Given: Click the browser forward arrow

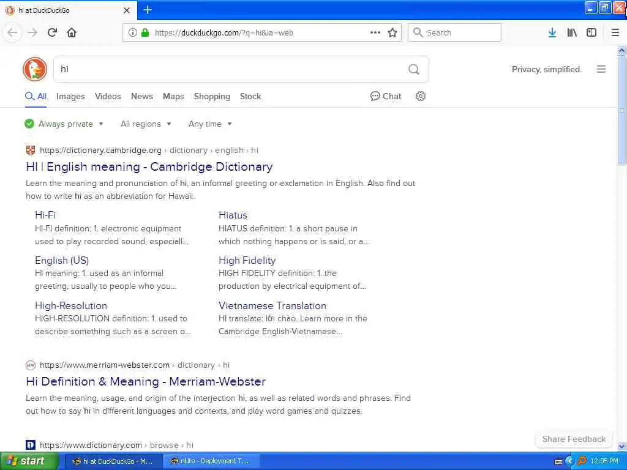Looking at the screenshot, I should pyautogui.click(x=32, y=32).
